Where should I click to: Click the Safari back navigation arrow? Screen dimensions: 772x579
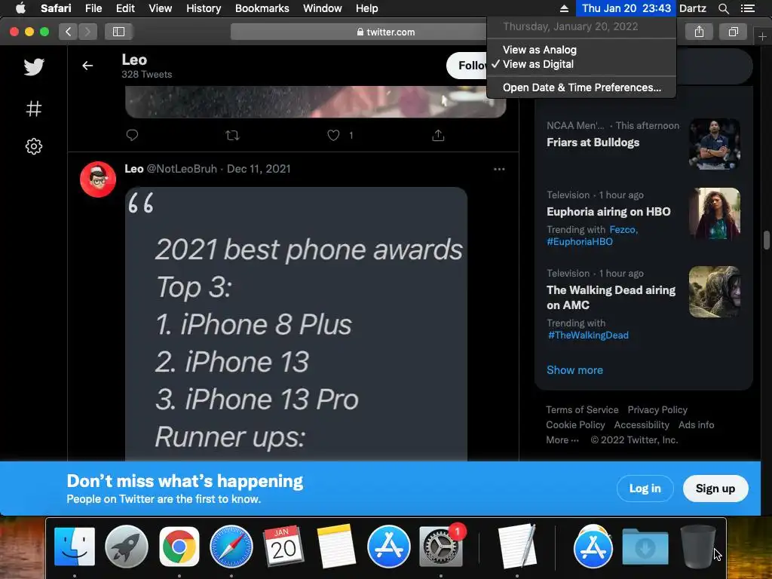tap(69, 32)
